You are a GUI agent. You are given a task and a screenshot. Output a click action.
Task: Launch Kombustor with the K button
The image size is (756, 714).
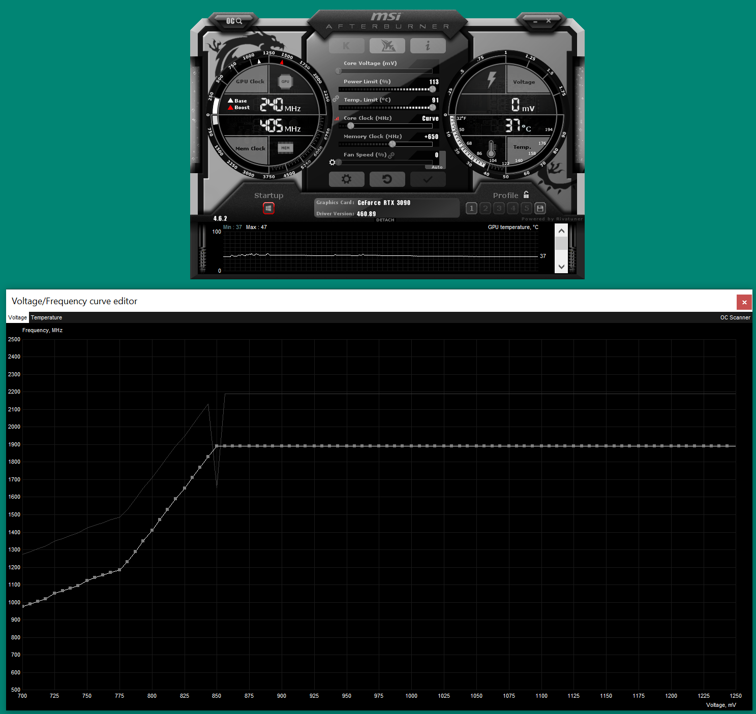coord(347,46)
